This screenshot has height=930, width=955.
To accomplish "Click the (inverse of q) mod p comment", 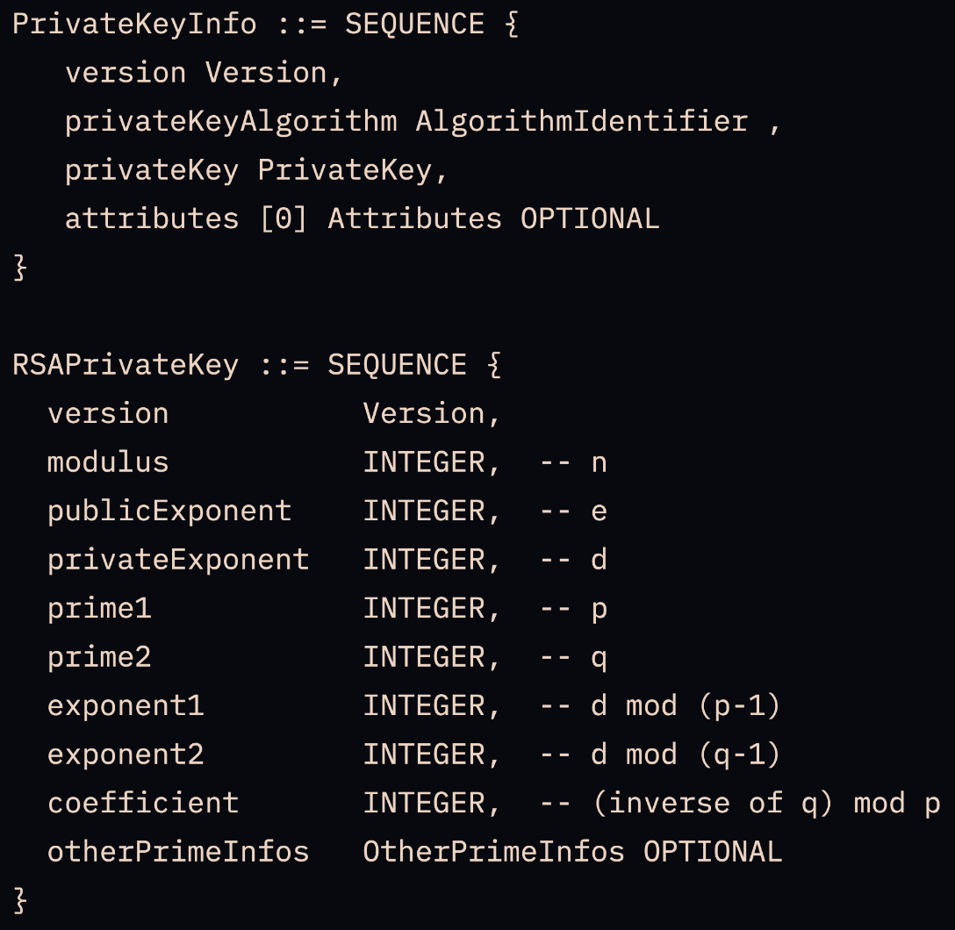I will [x=767, y=804].
